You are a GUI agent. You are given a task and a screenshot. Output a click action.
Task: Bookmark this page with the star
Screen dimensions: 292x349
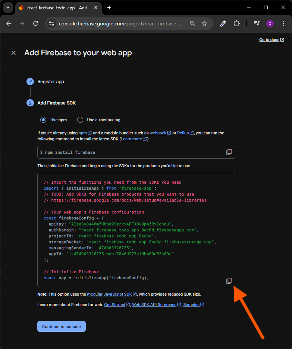(x=204, y=24)
